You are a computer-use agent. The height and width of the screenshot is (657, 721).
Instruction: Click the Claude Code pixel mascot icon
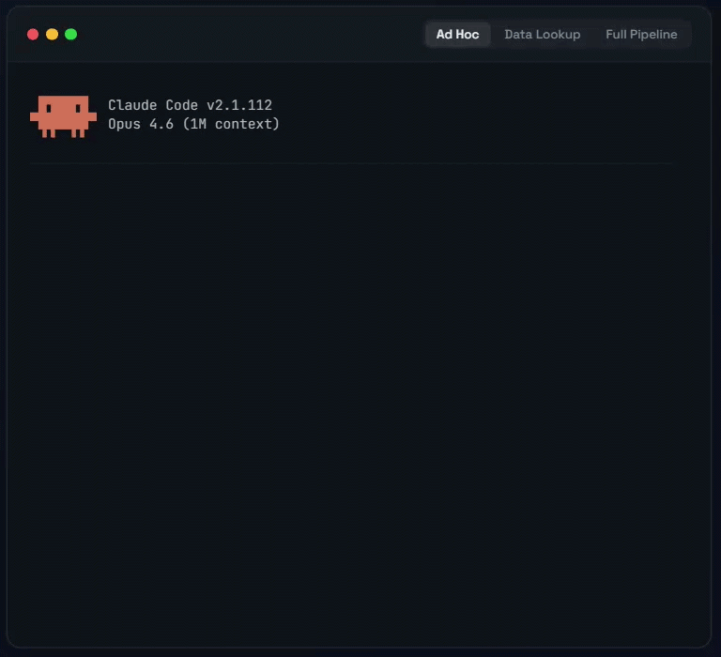point(64,116)
